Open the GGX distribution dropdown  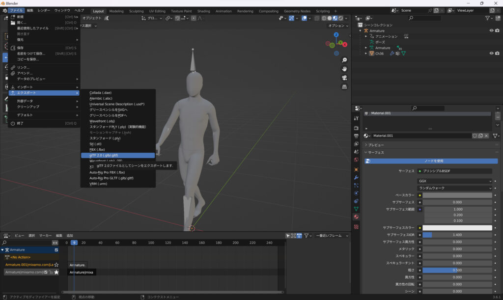pos(454,181)
